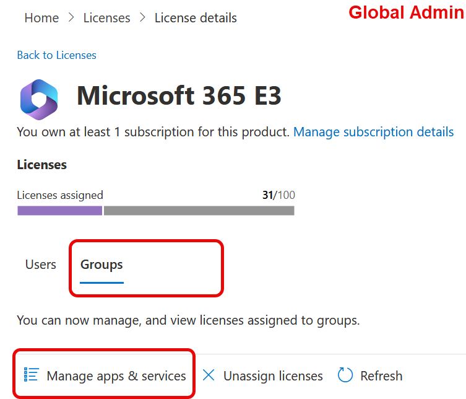Click the Refresh circular arrow icon

click(x=345, y=375)
